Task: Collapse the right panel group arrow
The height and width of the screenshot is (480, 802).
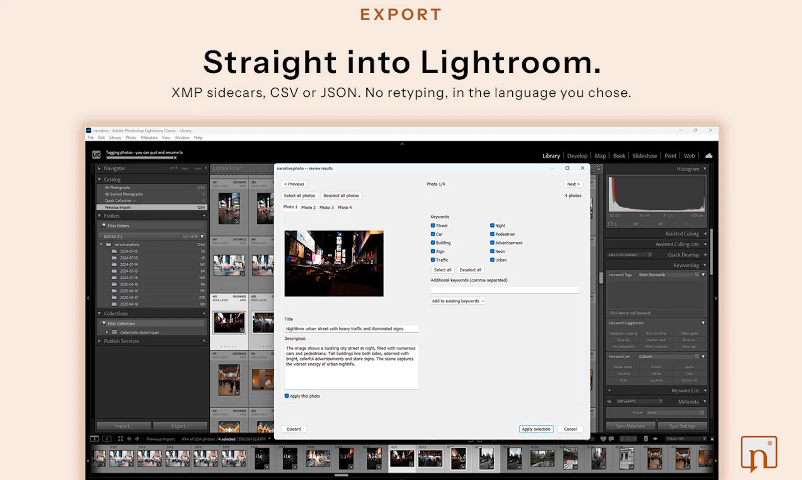Action: 716,298
